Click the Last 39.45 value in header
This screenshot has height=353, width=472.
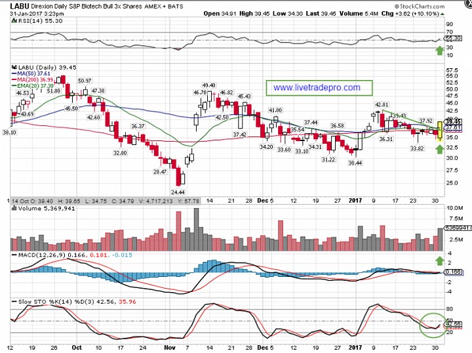coord(321,14)
